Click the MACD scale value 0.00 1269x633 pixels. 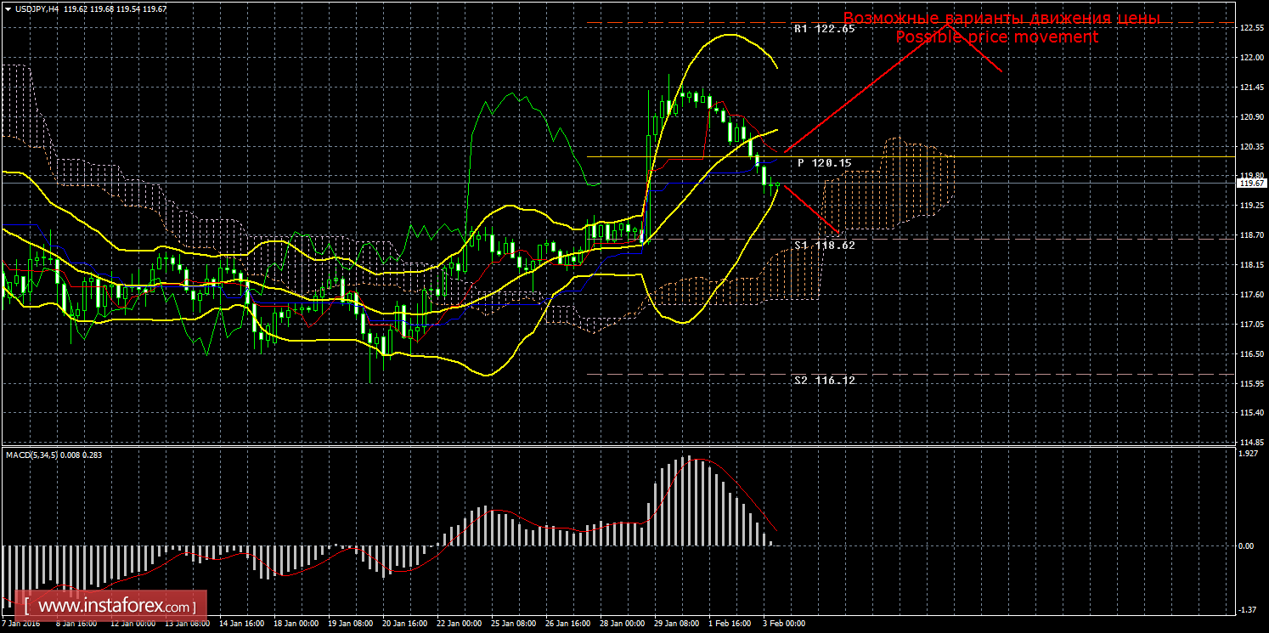coord(1248,545)
